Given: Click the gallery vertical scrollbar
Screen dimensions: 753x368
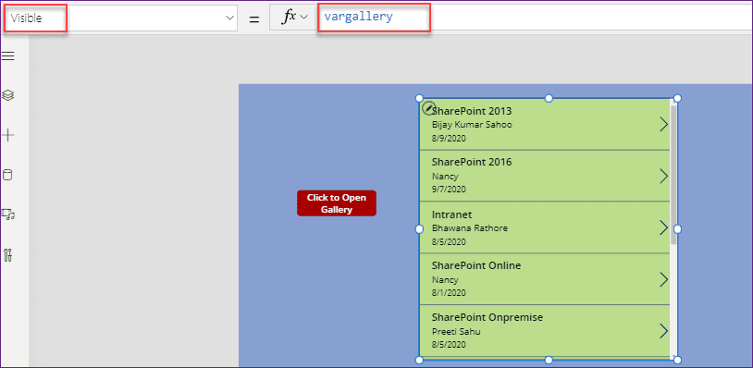Looking at the screenshot, I should 673,175.
